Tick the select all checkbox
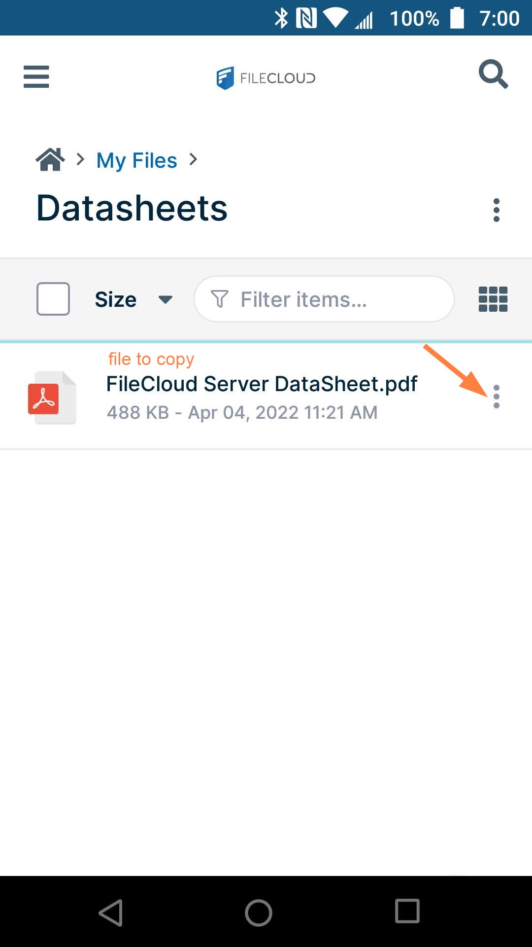This screenshot has height=947, width=532. coord(53,299)
